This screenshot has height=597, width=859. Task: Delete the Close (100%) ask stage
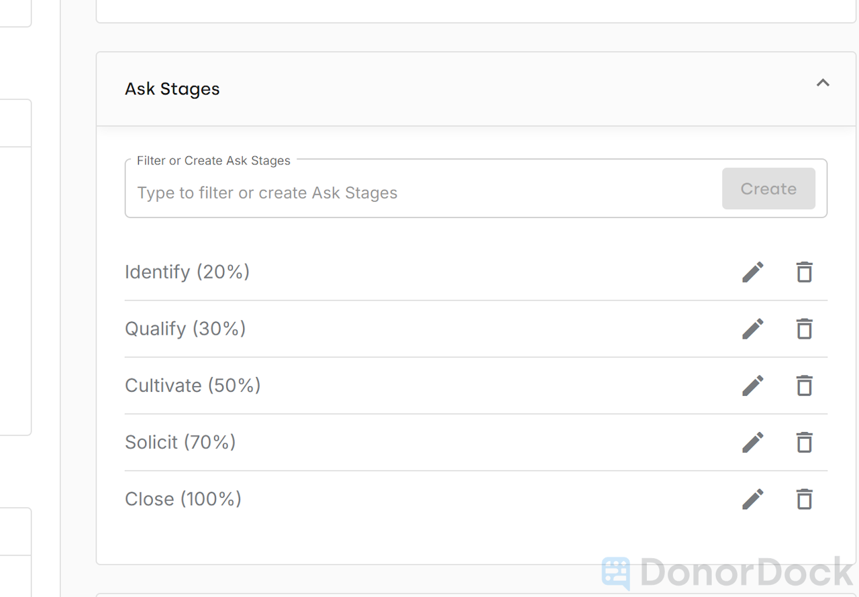point(804,499)
